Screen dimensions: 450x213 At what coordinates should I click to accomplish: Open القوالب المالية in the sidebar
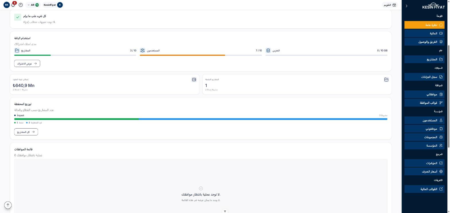pos(424,189)
